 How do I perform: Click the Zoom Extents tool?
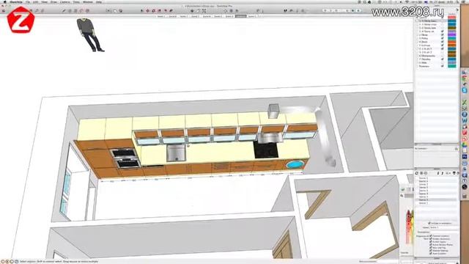(204, 11)
